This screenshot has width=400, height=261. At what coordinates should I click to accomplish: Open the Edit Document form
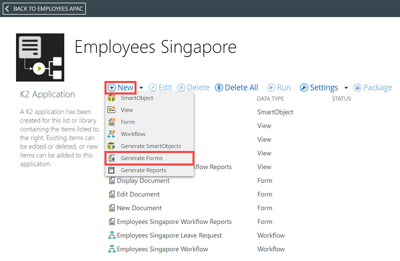[138, 194]
